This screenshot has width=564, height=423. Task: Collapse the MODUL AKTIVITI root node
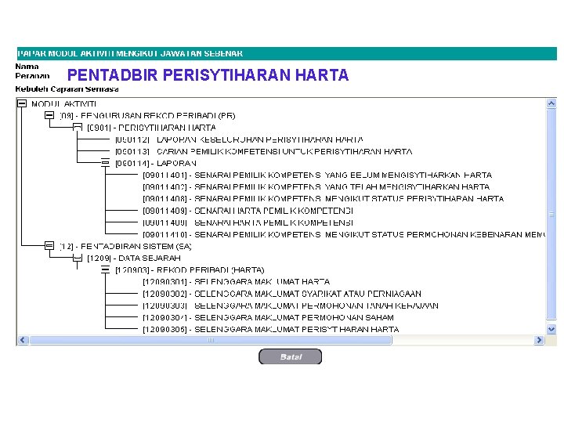click(x=22, y=103)
